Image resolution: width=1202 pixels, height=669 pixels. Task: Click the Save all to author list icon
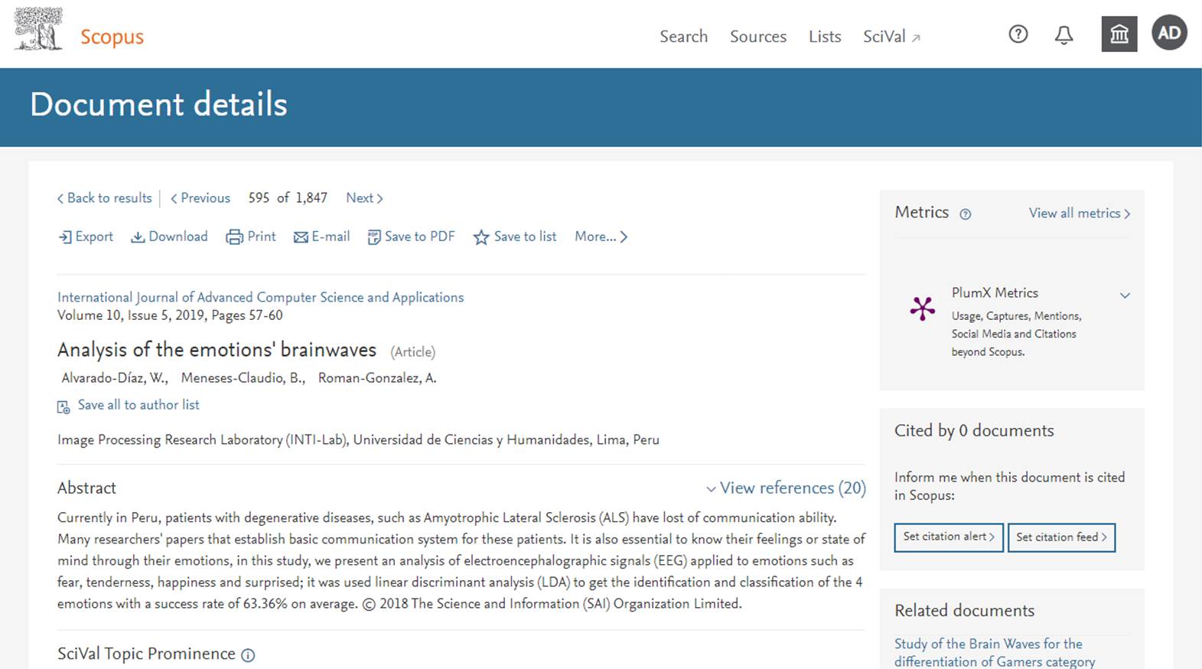click(x=64, y=406)
